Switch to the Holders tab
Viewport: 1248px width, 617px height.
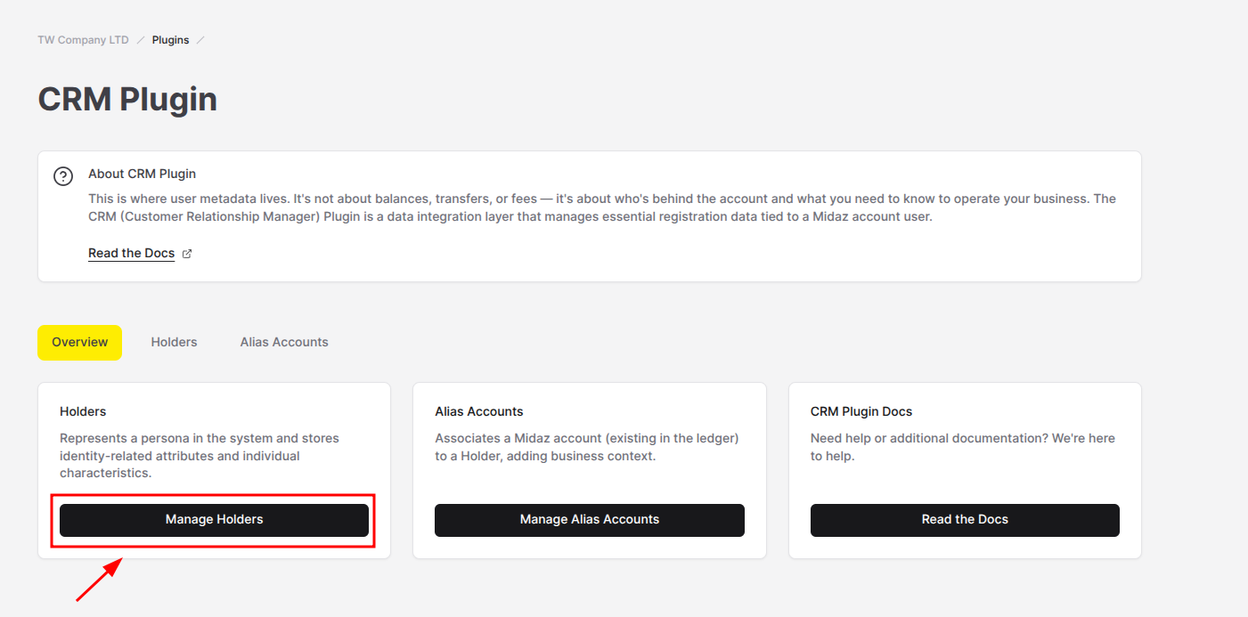pos(174,343)
